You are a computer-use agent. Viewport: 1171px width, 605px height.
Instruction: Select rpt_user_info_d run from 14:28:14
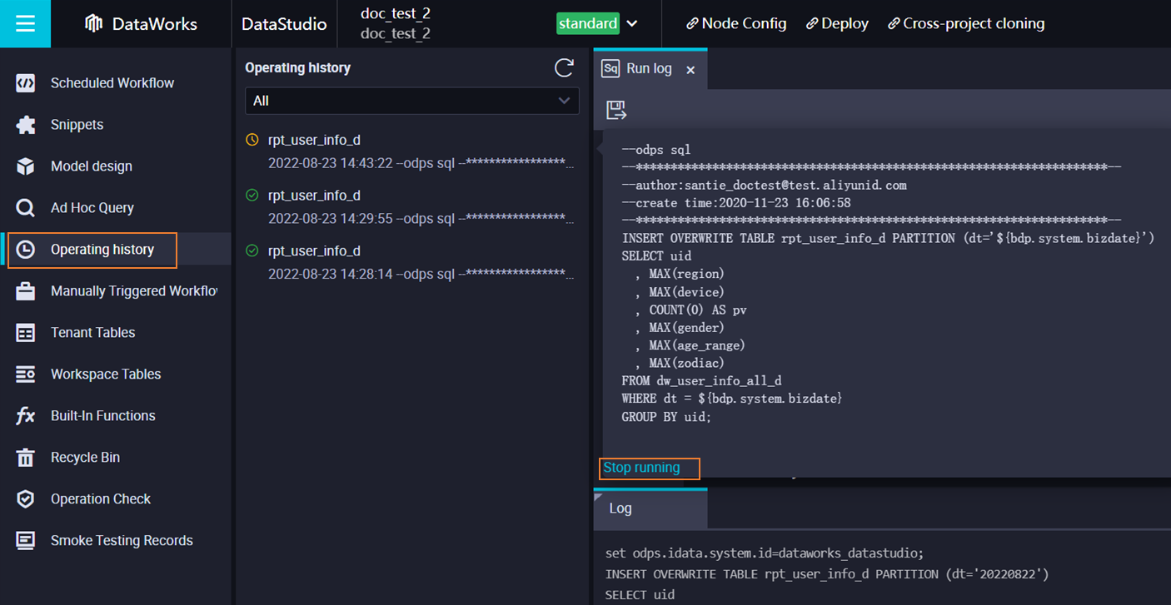pos(411,262)
